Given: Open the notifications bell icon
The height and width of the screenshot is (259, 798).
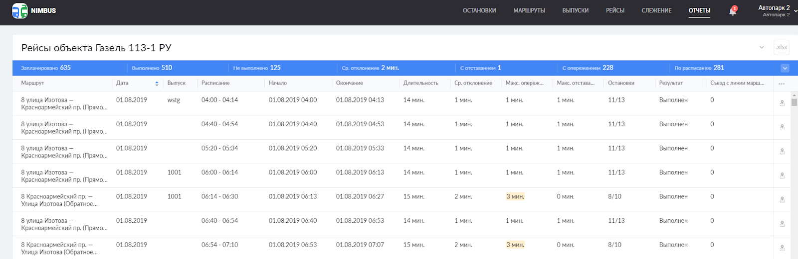Looking at the screenshot, I should click(733, 10).
